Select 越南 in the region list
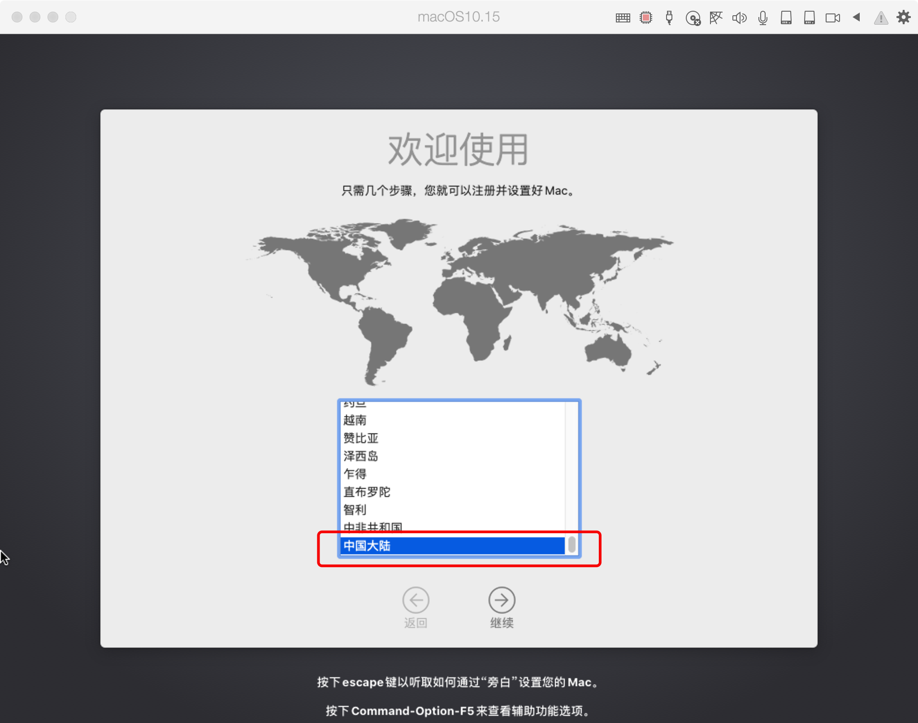The width and height of the screenshot is (918, 723). pos(354,420)
